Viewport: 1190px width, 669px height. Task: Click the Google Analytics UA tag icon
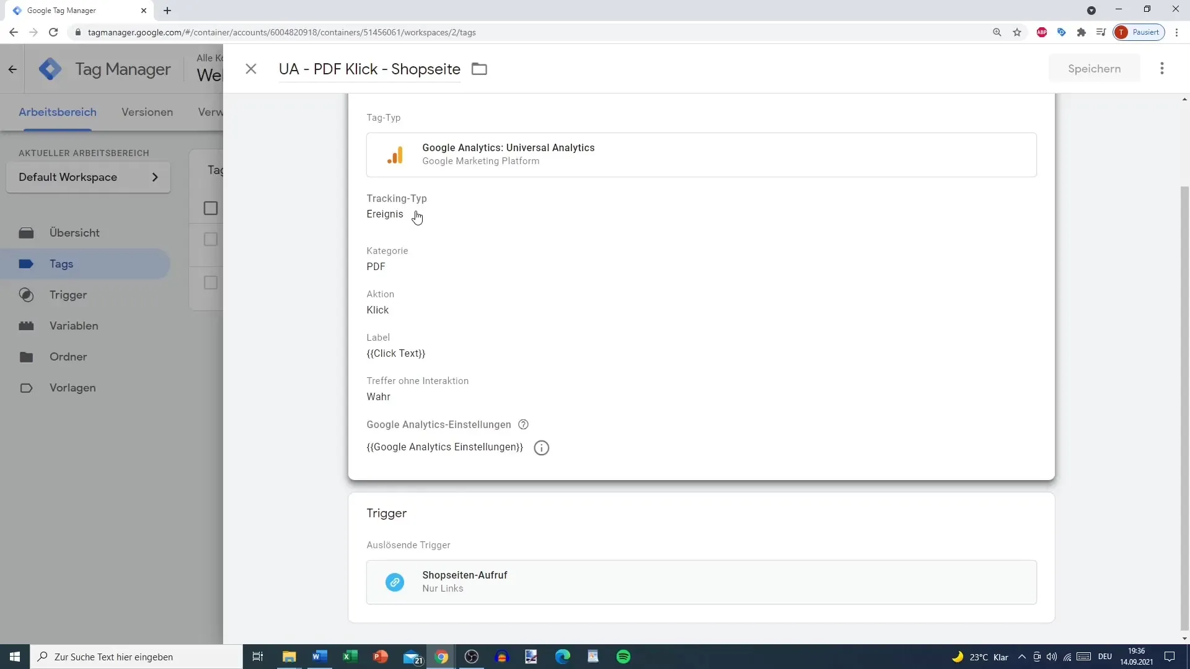(x=395, y=154)
